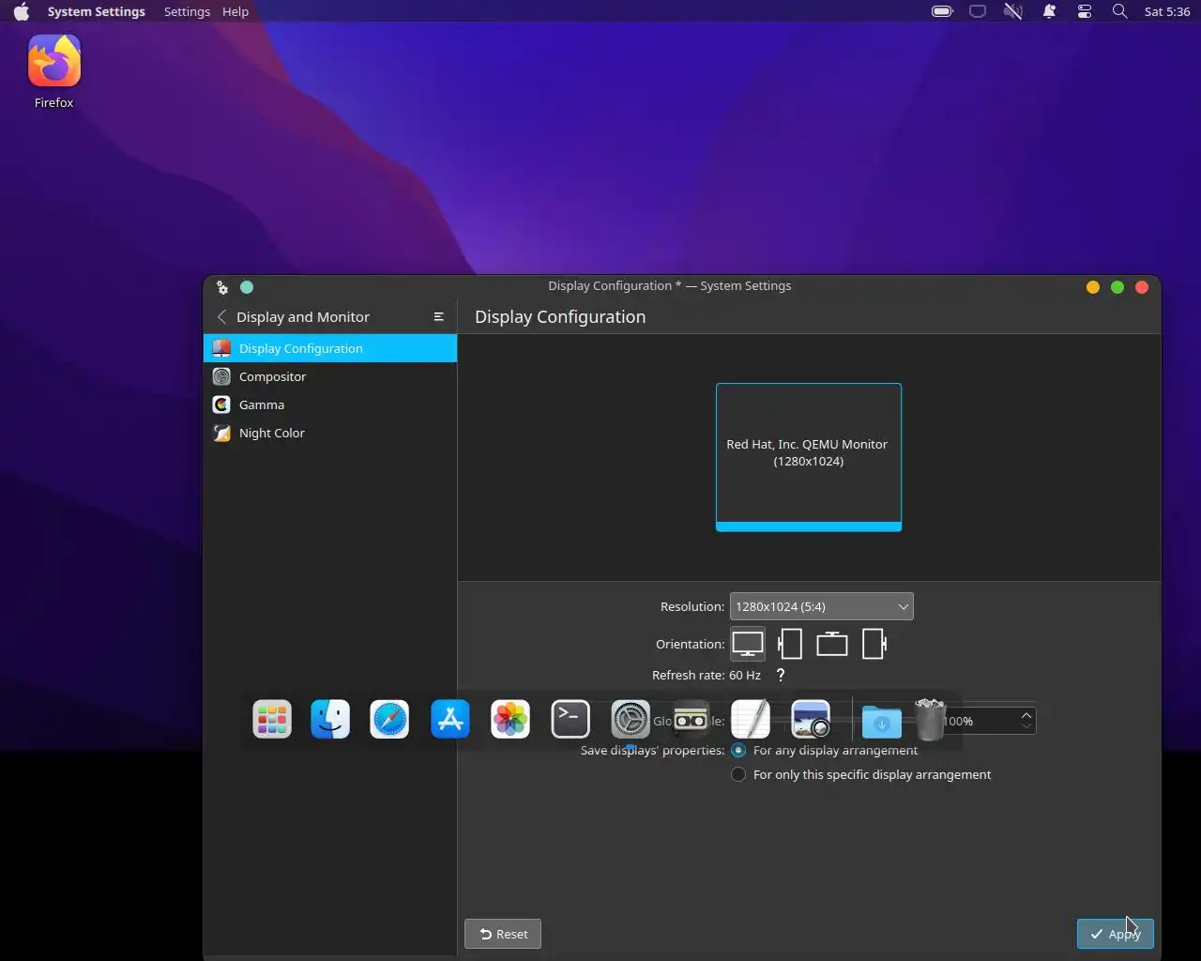
Task: Click the Reset button
Action: click(503, 934)
